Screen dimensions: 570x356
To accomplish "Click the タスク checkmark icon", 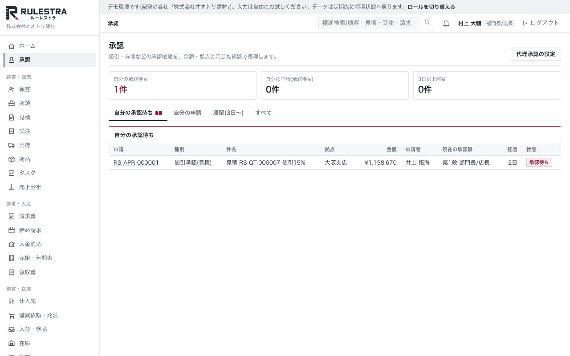I will pos(12,173).
